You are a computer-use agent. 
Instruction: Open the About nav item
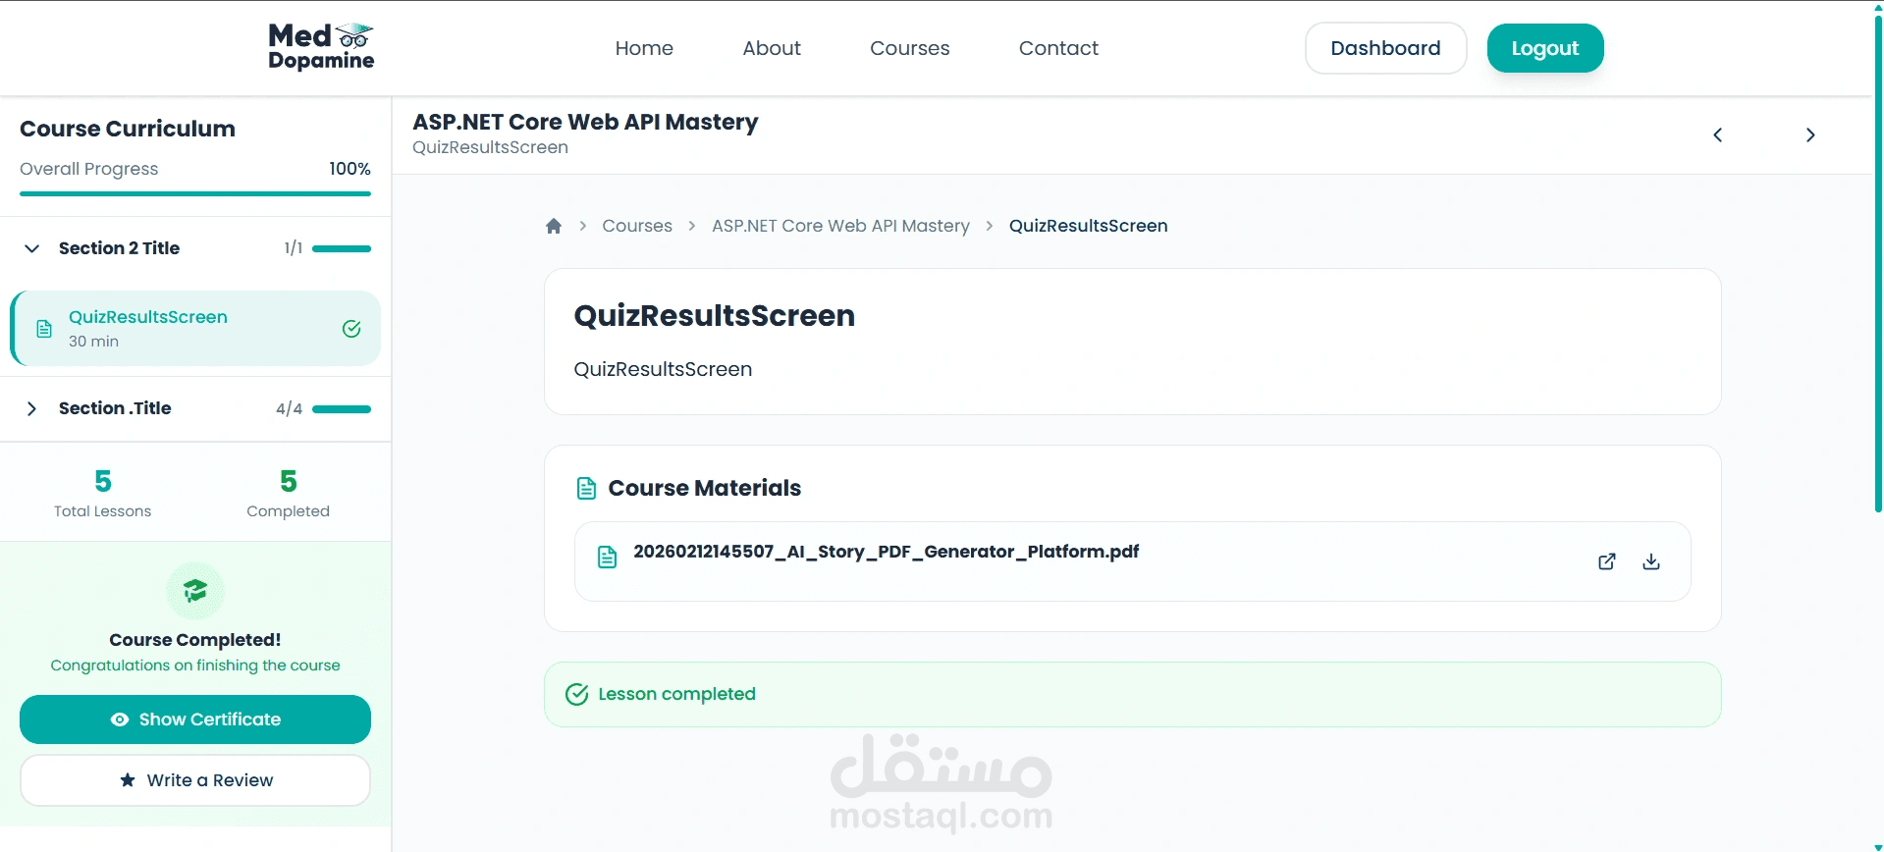tap(772, 48)
